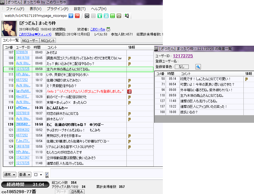Click the broadcaster thumbnail photo

9,29
